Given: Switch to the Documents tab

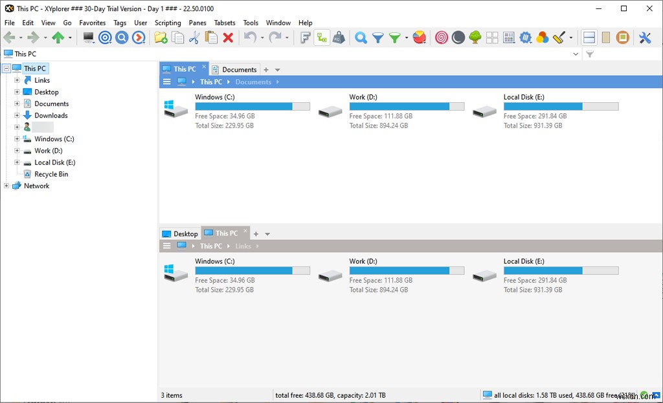Looking at the screenshot, I should (239, 69).
